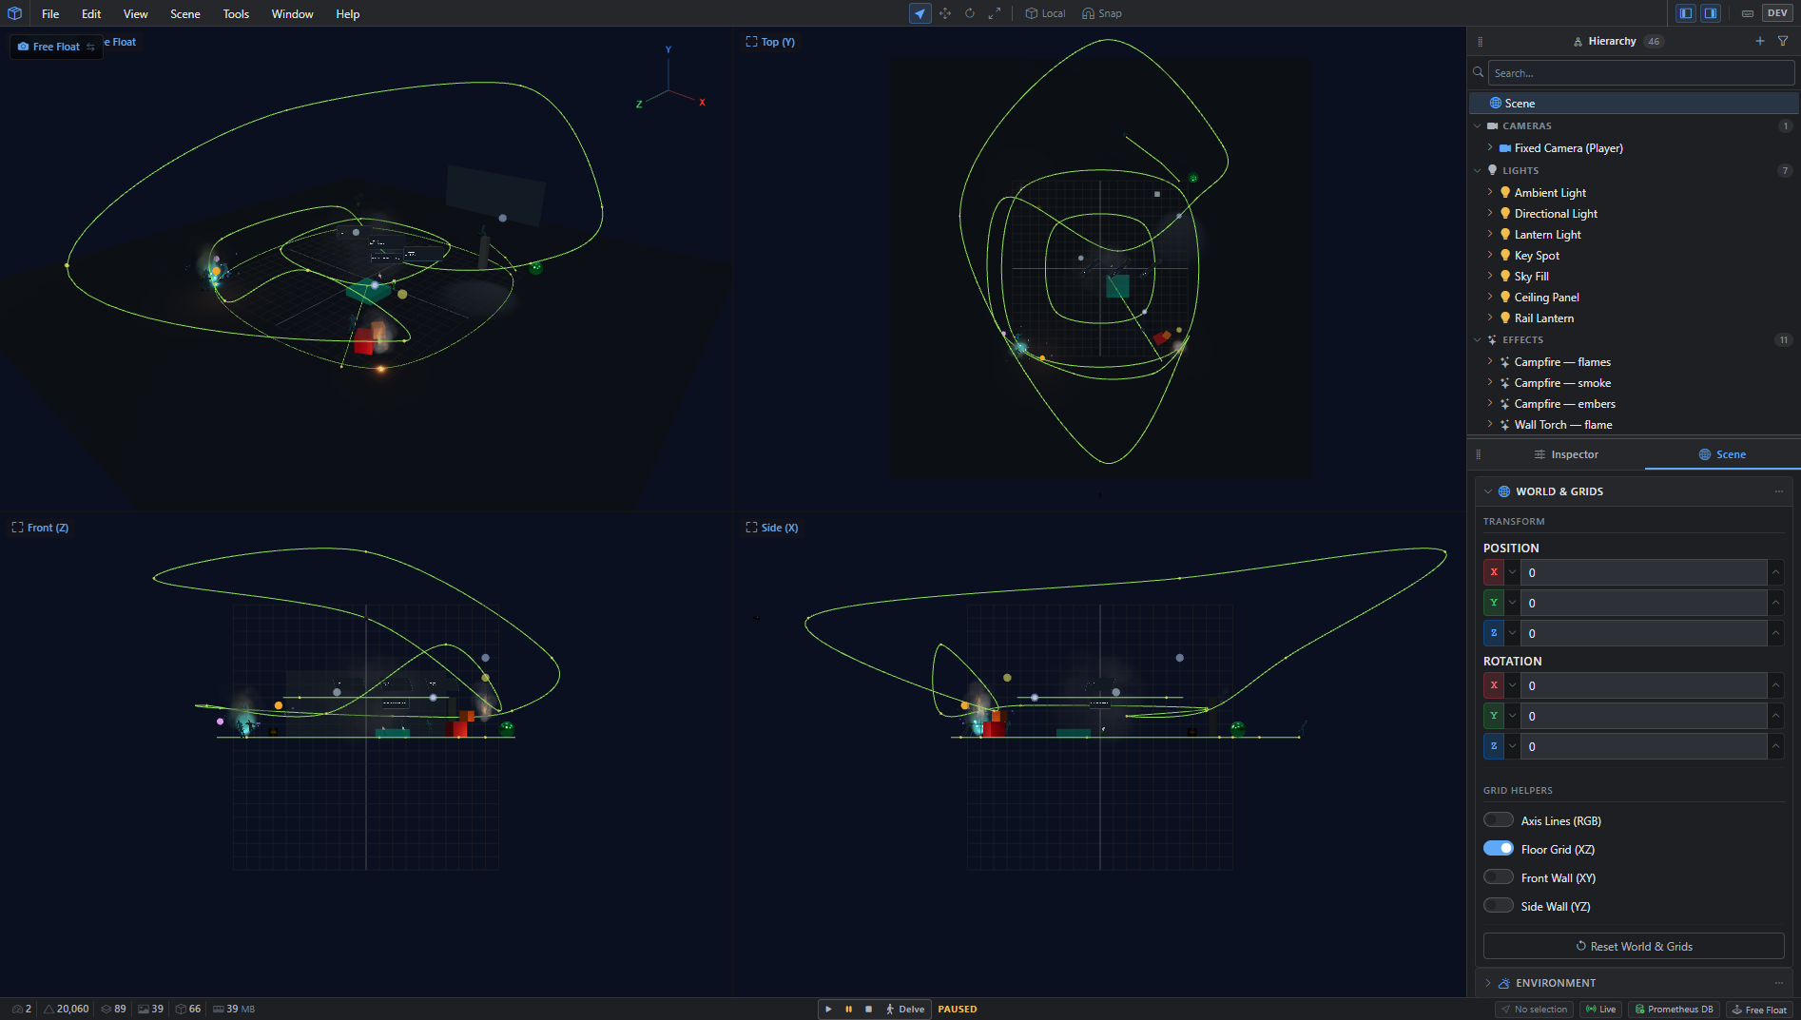Open keyboard shortcuts icon in toolbar
The height and width of the screenshot is (1020, 1801).
1748,13
